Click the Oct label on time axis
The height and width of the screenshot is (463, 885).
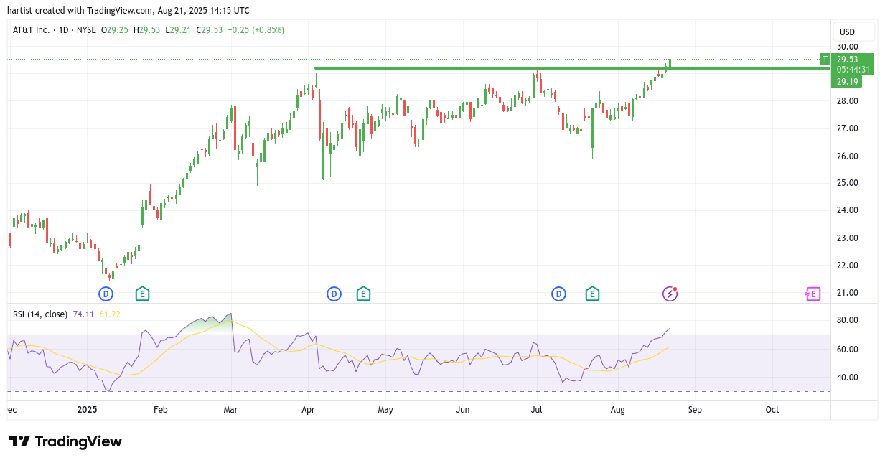[x=772, y=410]
